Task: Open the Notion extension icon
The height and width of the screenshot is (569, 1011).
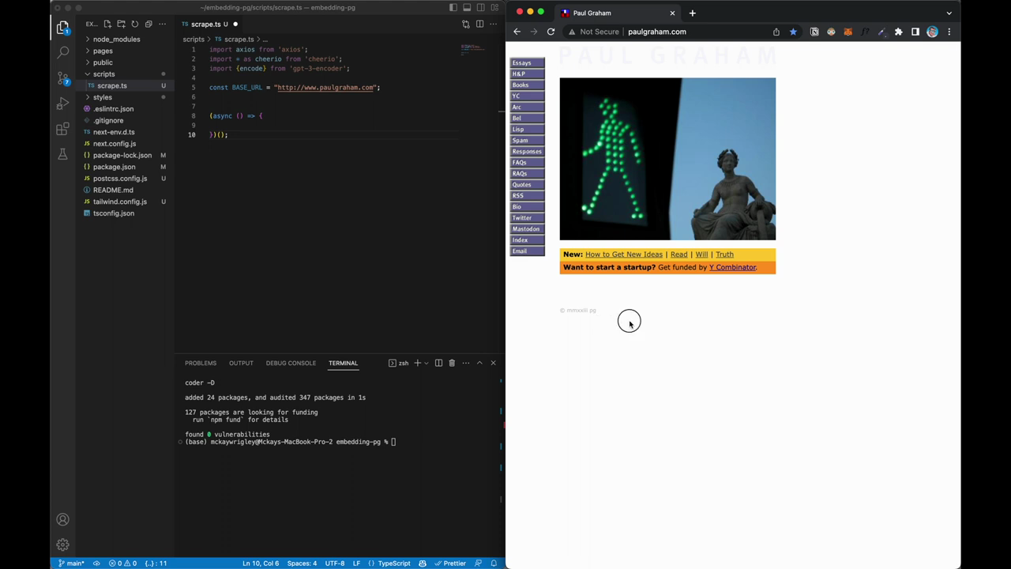Action: click(814, 32)
